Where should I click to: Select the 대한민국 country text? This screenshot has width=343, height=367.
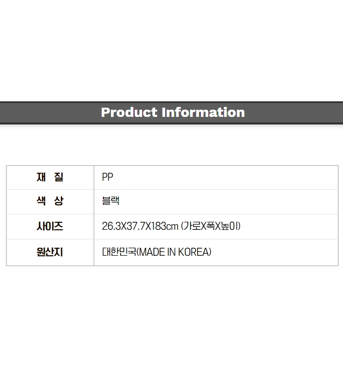click(x=119, y=252)
